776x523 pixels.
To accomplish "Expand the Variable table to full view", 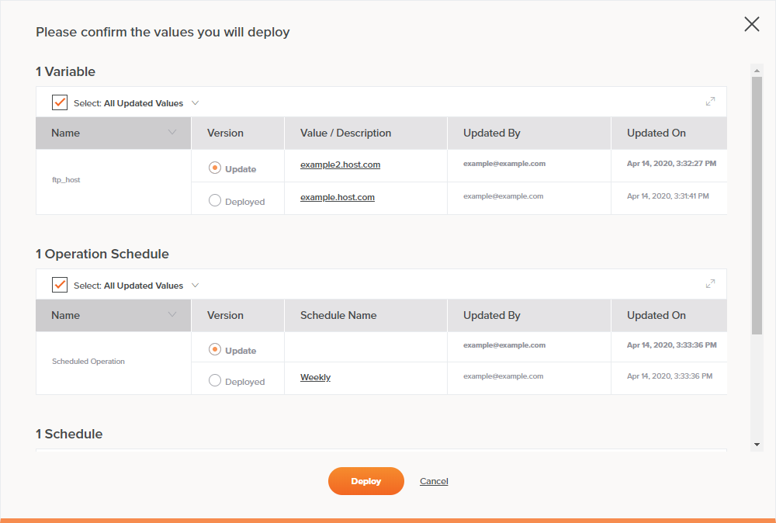I will coord(710,101).
